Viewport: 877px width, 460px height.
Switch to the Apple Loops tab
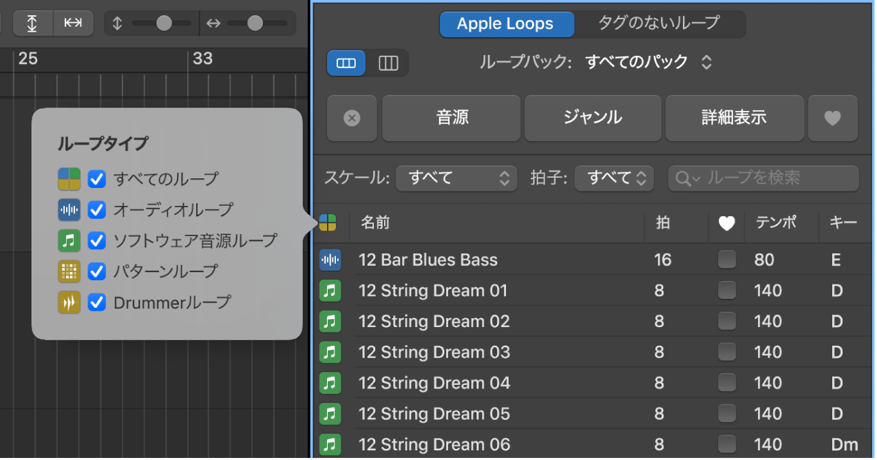[x=505, y=24]
